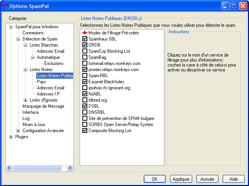Click the Easynet Blackholes service name
Image resolution: width=249 pixels, height=186 pixels.
(106, 82)
